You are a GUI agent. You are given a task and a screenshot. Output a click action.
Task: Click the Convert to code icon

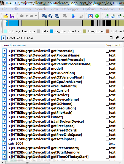(107, 16)
